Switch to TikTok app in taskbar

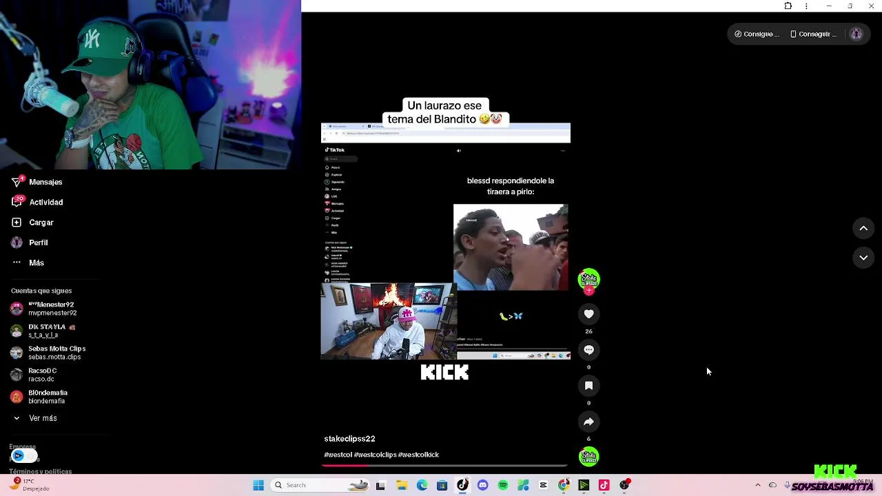[462, 486]
